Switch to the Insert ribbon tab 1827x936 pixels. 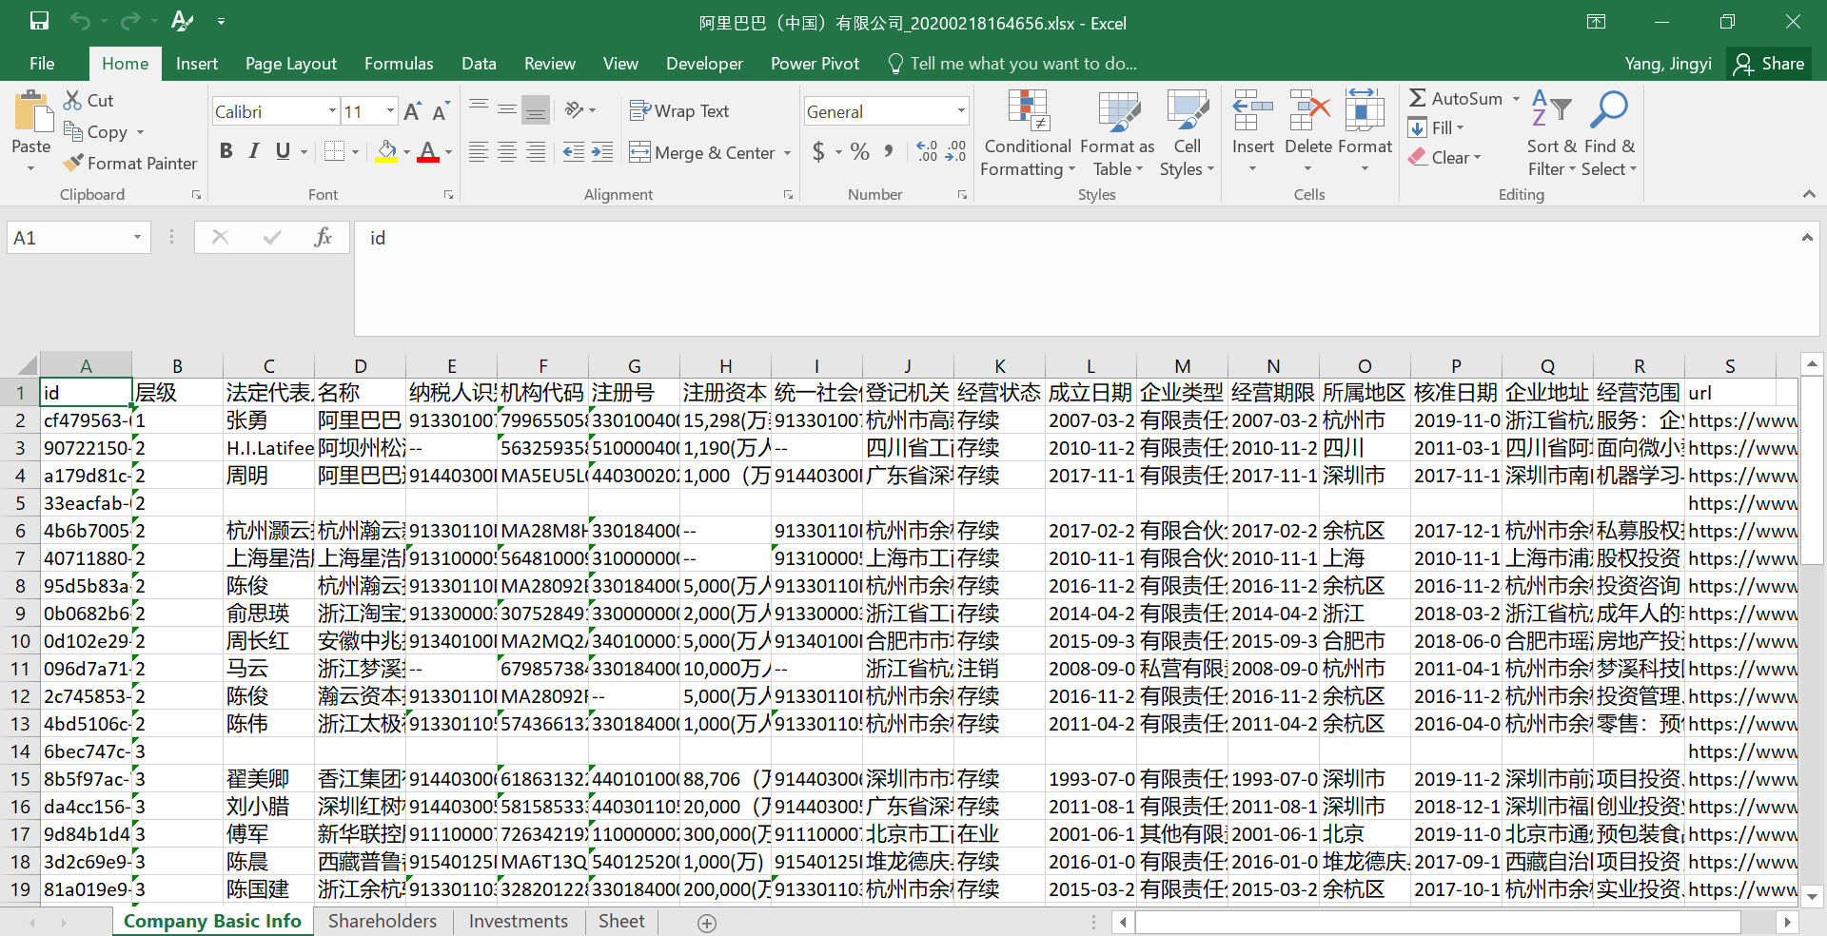coord(197,64)
